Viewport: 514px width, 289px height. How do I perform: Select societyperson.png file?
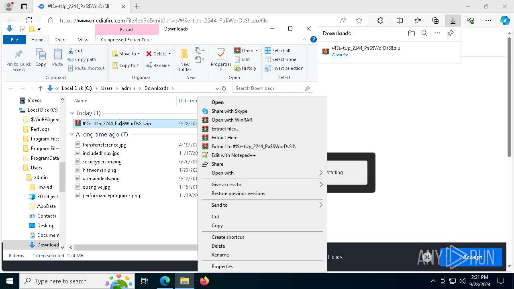click(102, 162)
